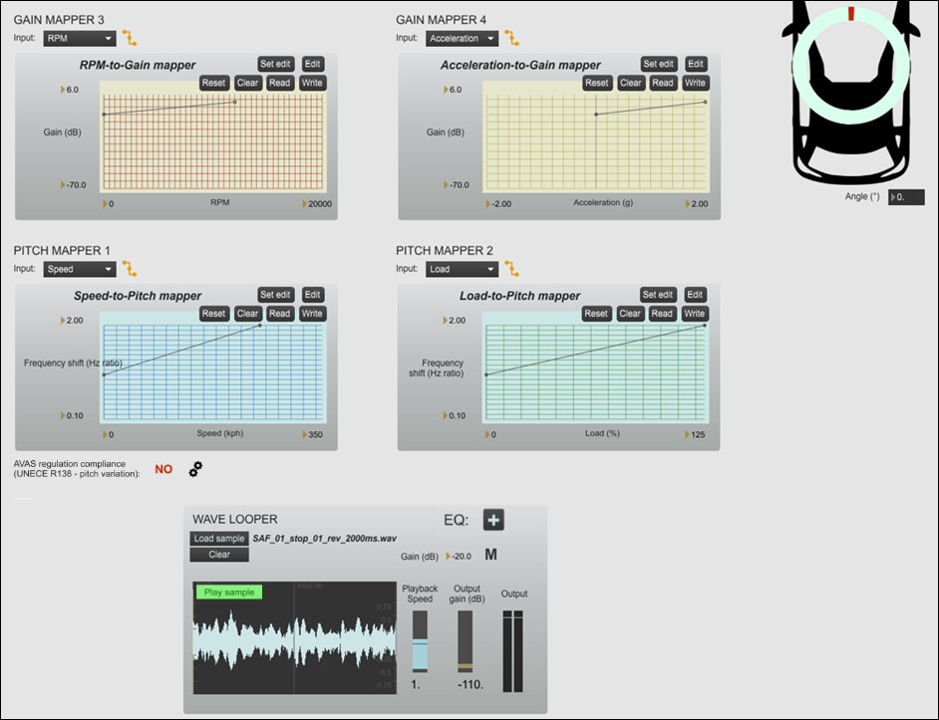
Task: Open Pitch Mapper 2 orange routing icon
Action: pyautogui.click(x=511, y=268)
